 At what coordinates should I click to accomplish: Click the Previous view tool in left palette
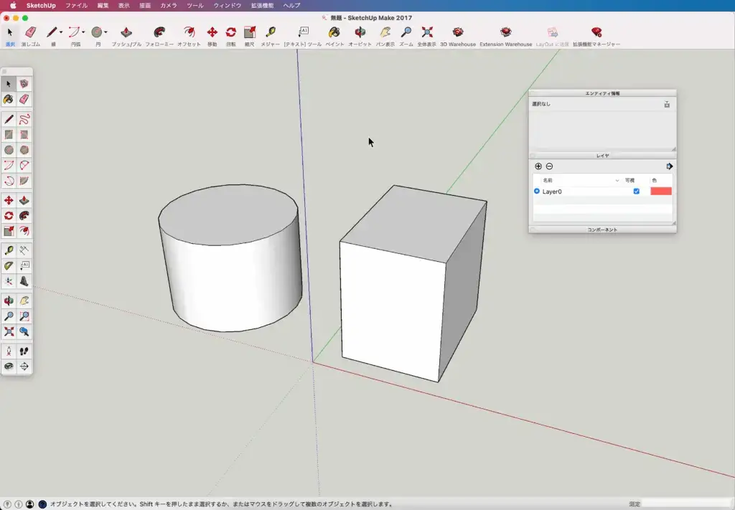click(x=24, y=331)
